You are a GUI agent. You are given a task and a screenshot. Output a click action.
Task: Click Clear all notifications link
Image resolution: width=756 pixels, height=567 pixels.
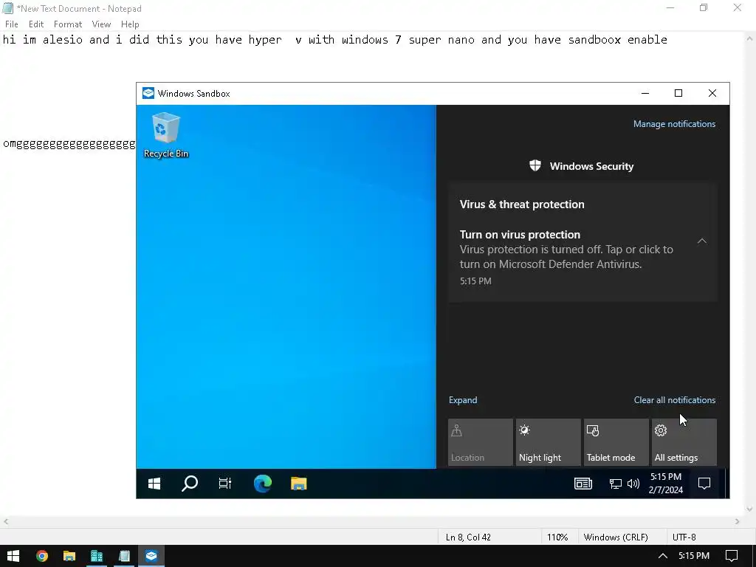pyautogui.click(x=675, y=399)
